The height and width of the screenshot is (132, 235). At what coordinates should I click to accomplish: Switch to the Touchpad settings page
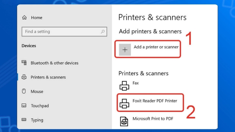(40, 106)
